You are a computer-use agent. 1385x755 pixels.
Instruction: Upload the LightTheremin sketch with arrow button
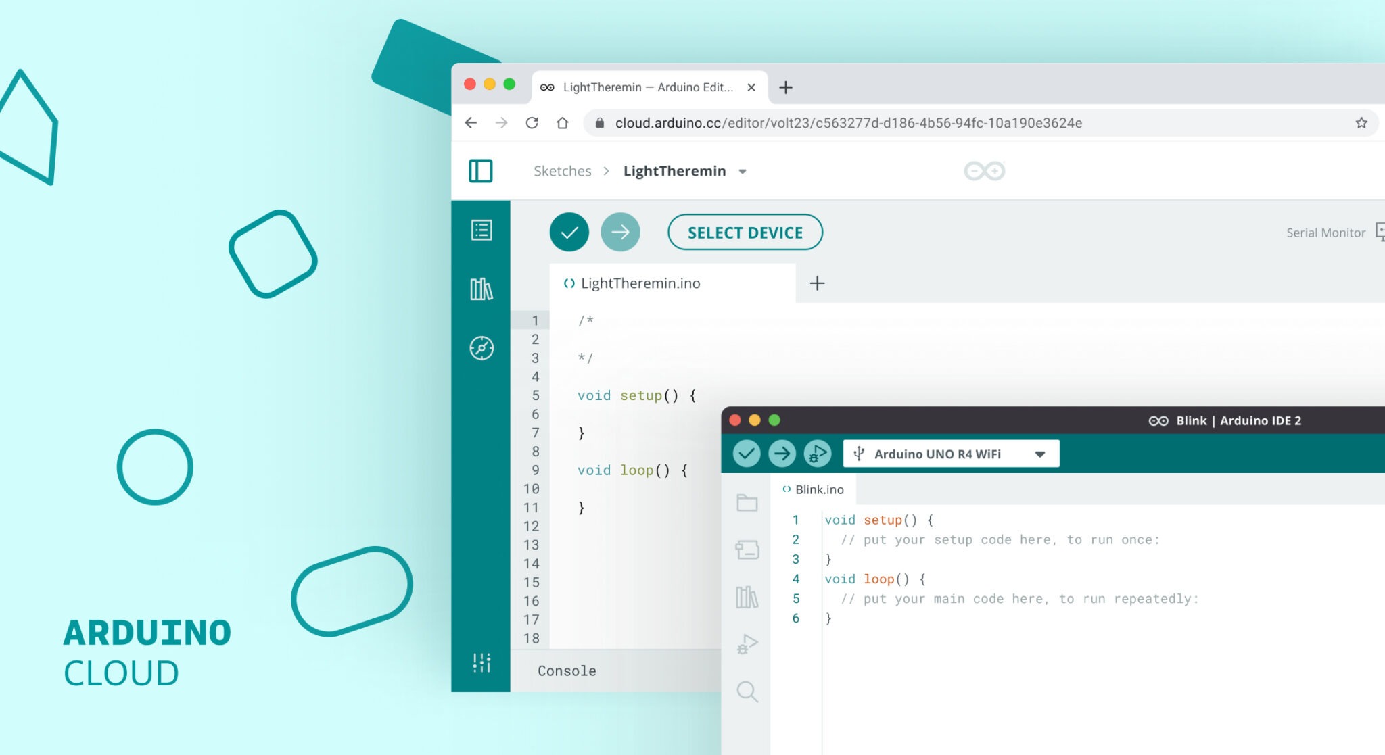[x=621, y=232]
